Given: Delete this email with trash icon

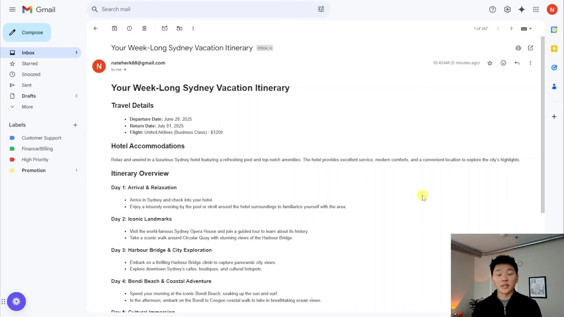Looking at the screenshot, I should (x=144, y=29).
